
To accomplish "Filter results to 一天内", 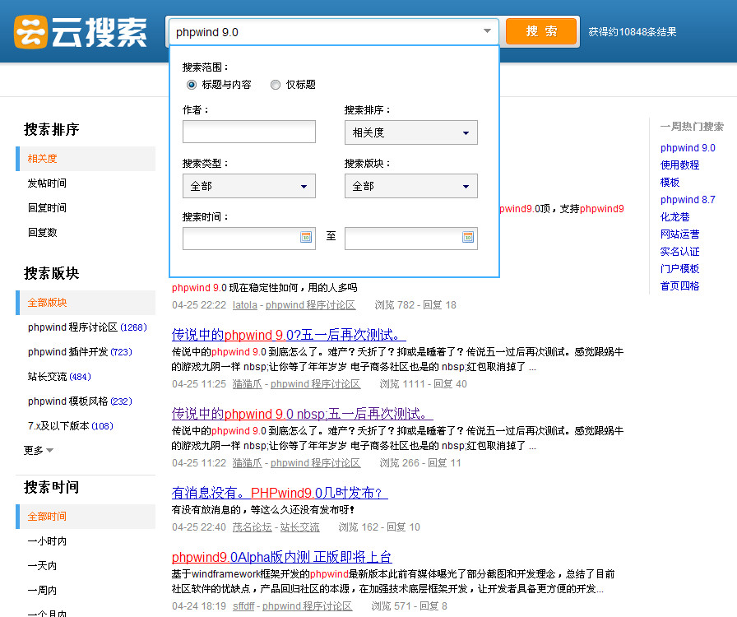I will pyautogui.click(x=42, y=565).
